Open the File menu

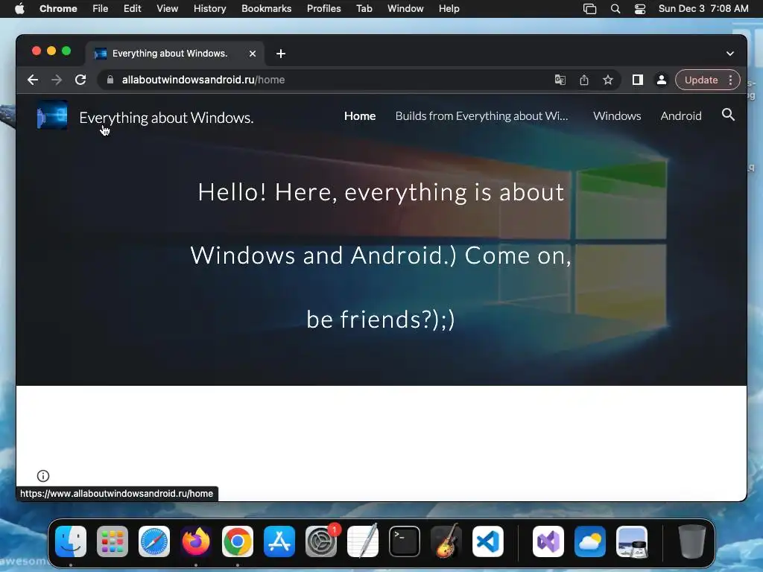[x=101, y=9]
